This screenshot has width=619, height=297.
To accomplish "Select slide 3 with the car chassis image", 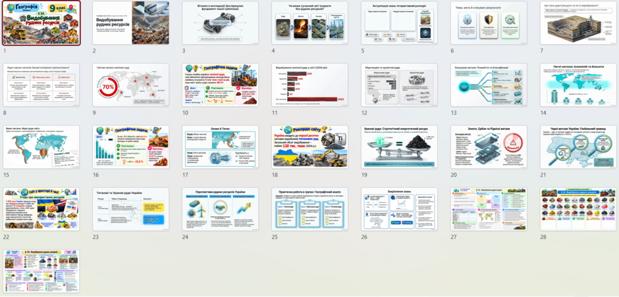I will 221,23.
